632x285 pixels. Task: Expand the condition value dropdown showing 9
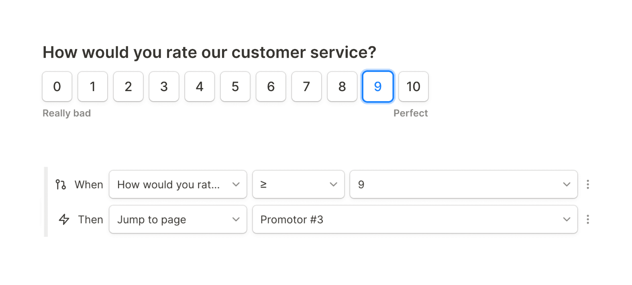pyautogui.click(x=463, y=184)
